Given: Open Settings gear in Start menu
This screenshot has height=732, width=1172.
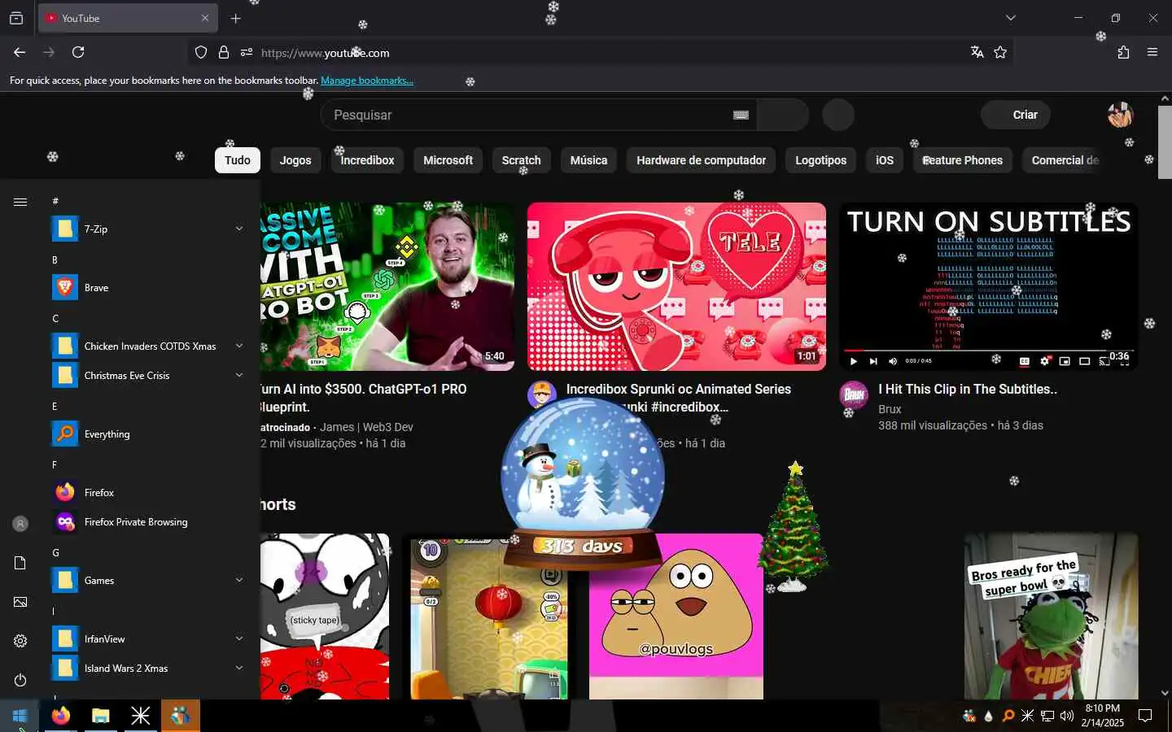Looking at the screenshot, I should [20, 641].
